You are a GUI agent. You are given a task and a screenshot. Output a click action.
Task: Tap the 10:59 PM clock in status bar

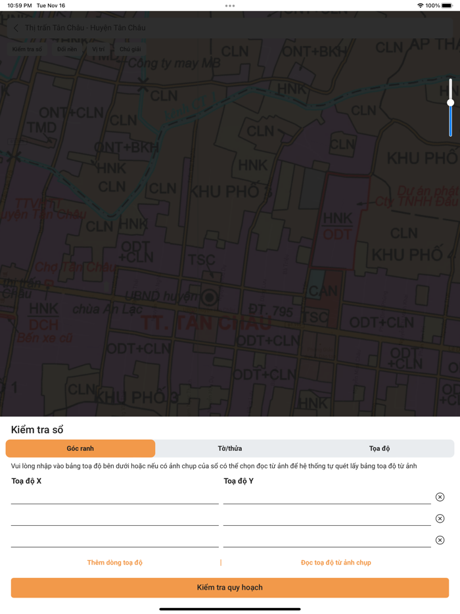coord(20,5)
